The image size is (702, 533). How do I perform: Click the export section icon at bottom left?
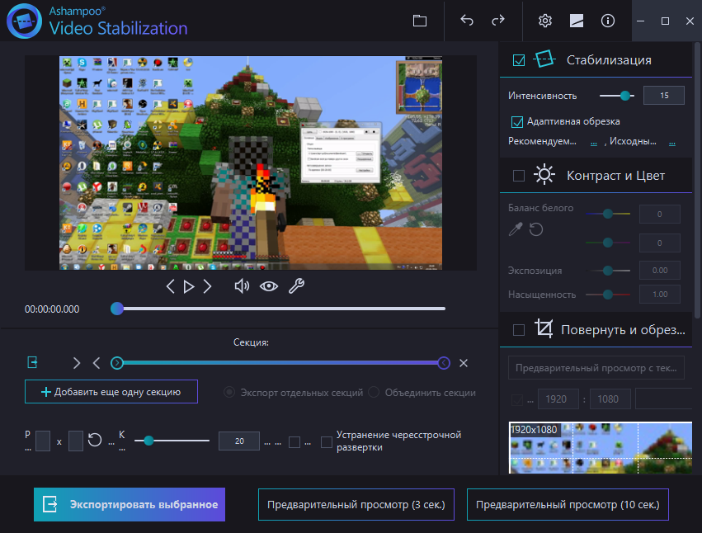pos(32,362)
